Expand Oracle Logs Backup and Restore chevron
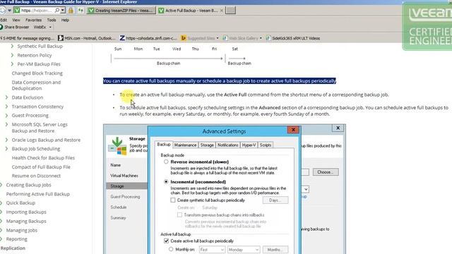 (x=6, y=140)
